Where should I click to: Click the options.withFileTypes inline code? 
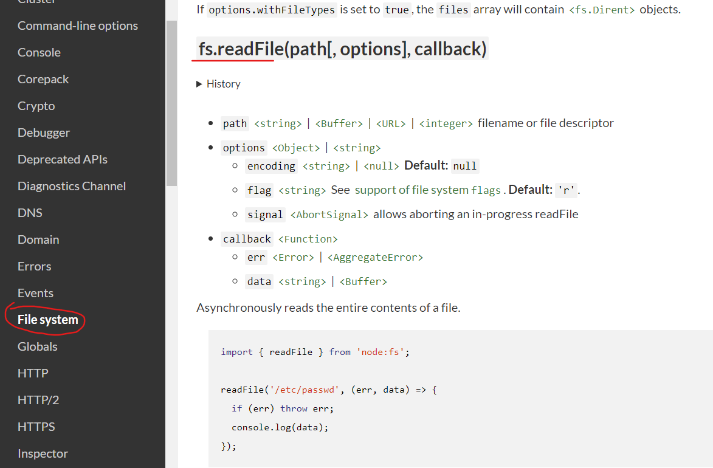click(272, 10)
